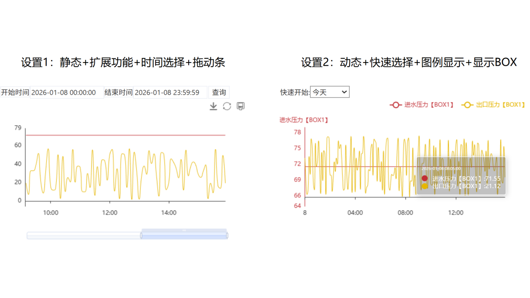
Task: Click the unselected left portion of the zoom slider
Action: click(x=84, y=236)
